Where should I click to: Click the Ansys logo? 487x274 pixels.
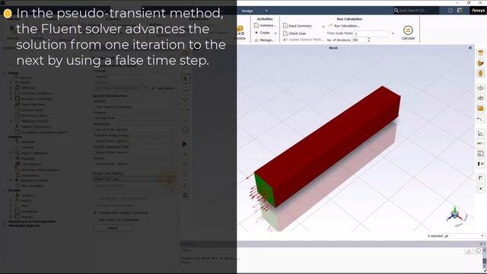click(x=478, y=10)
